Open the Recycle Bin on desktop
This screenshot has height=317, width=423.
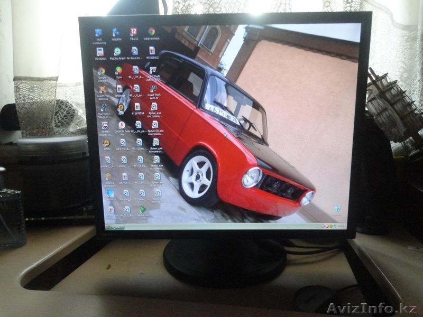tap(336, 210)
